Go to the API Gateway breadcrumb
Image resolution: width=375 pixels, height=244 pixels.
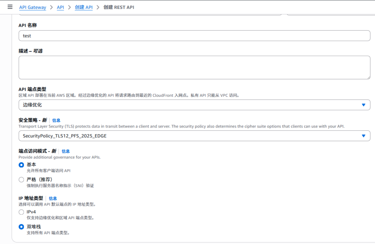click(x=33, y=7)
